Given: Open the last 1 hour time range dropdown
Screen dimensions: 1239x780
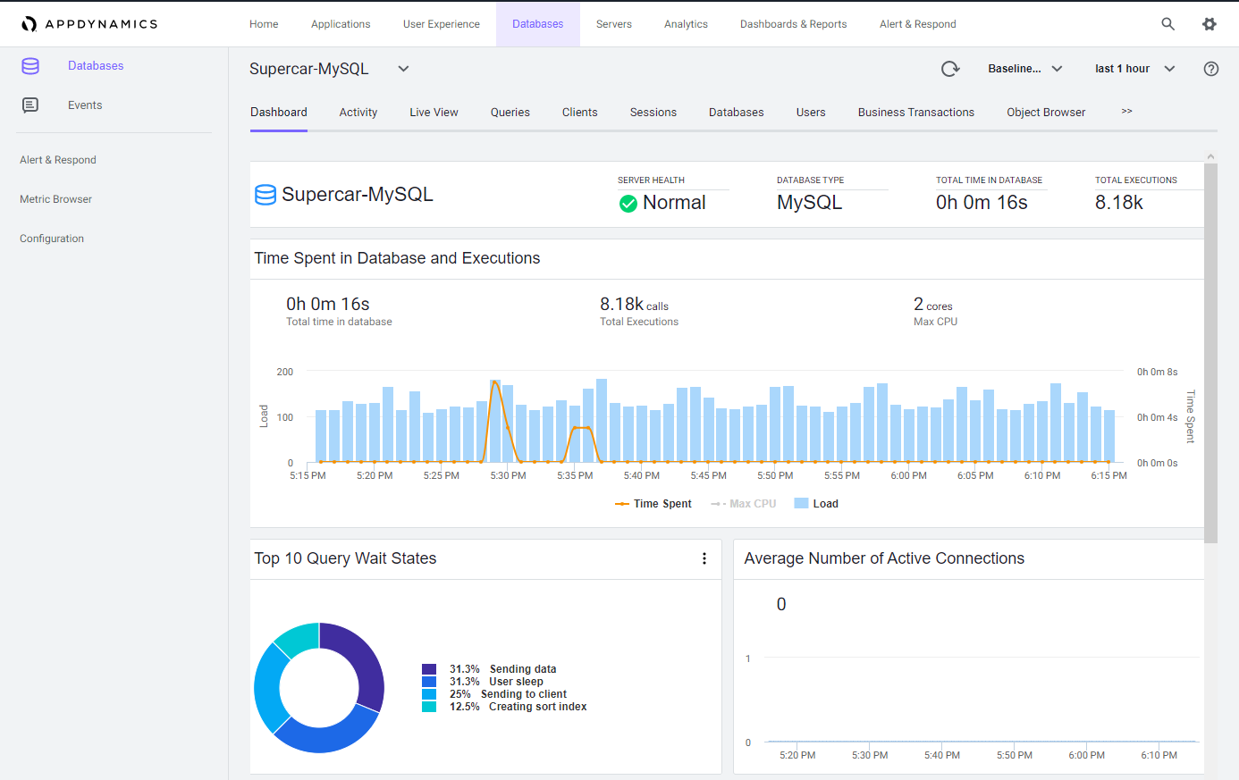Looking at the screenshot, I should pos(1135,69).
